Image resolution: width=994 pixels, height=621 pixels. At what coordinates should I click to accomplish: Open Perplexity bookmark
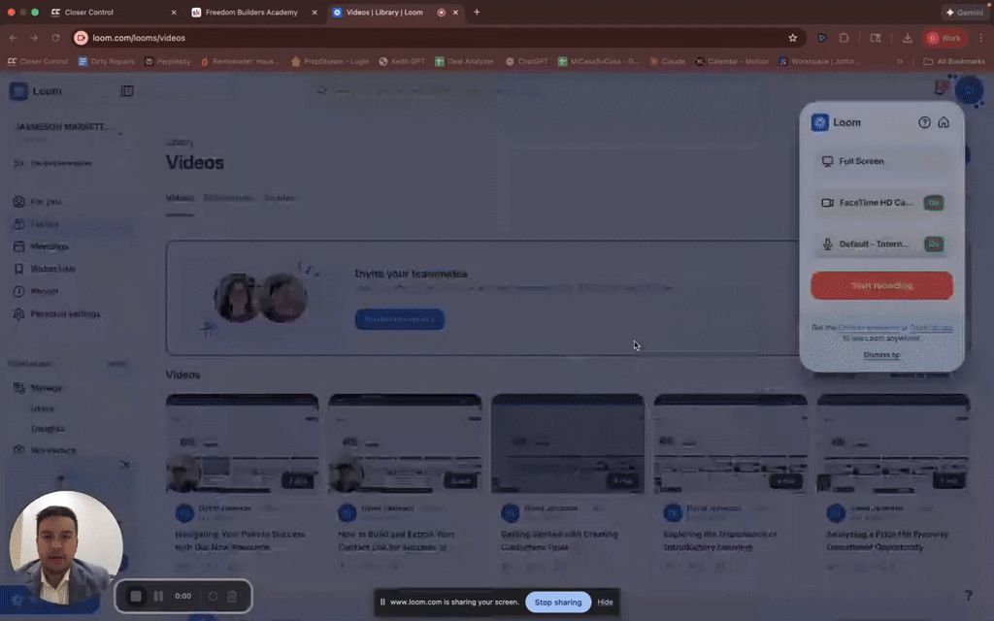pos(167,61)
